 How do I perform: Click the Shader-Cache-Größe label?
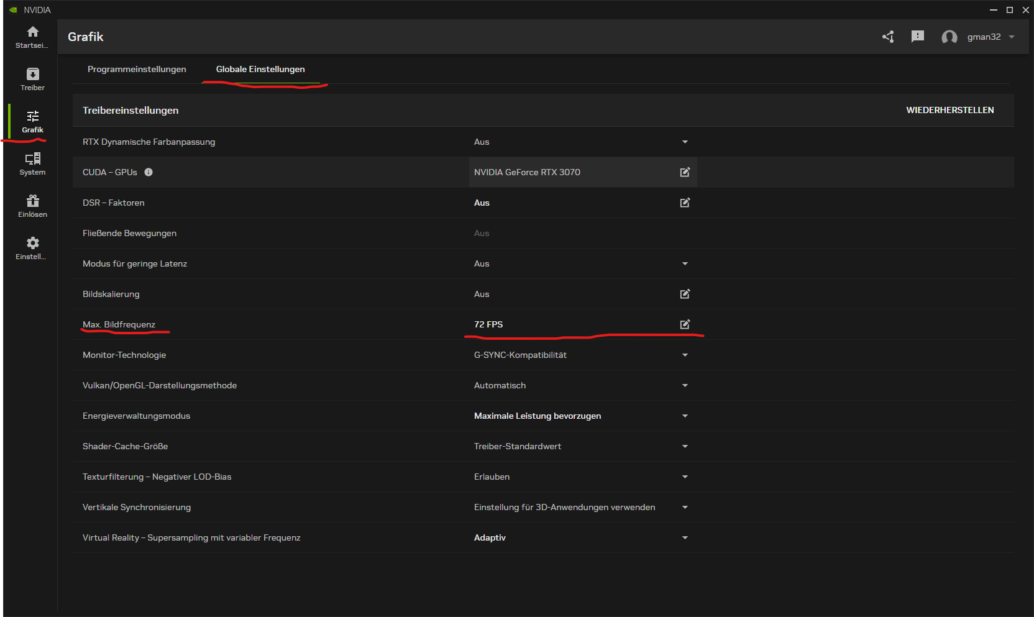125,446
